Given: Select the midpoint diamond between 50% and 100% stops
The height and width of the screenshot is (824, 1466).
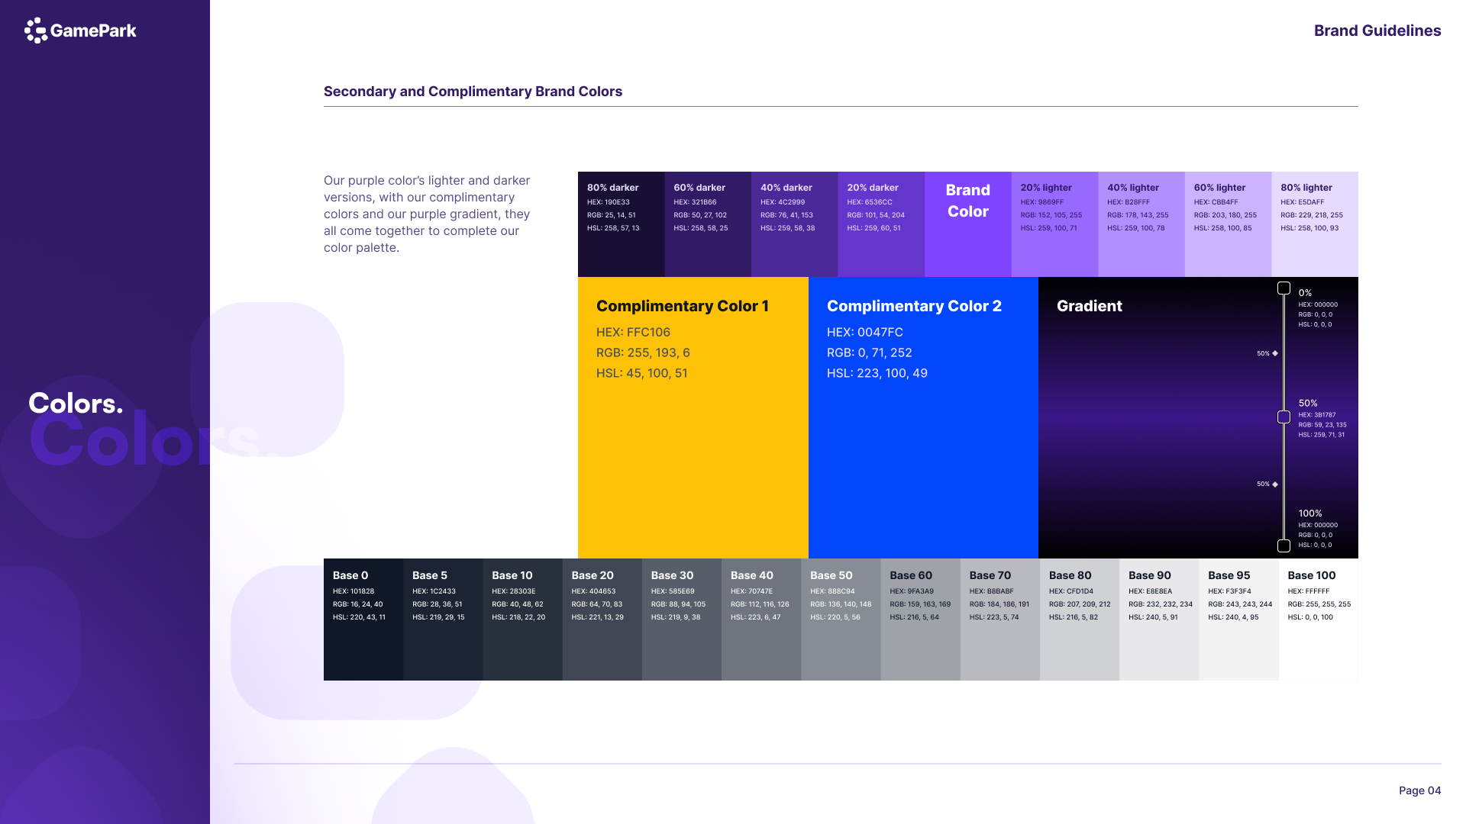Looking at the screenshot, I should [1275, 484].
